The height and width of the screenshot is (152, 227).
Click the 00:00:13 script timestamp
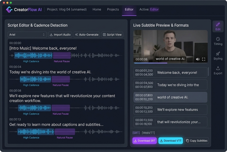[15, 119]
